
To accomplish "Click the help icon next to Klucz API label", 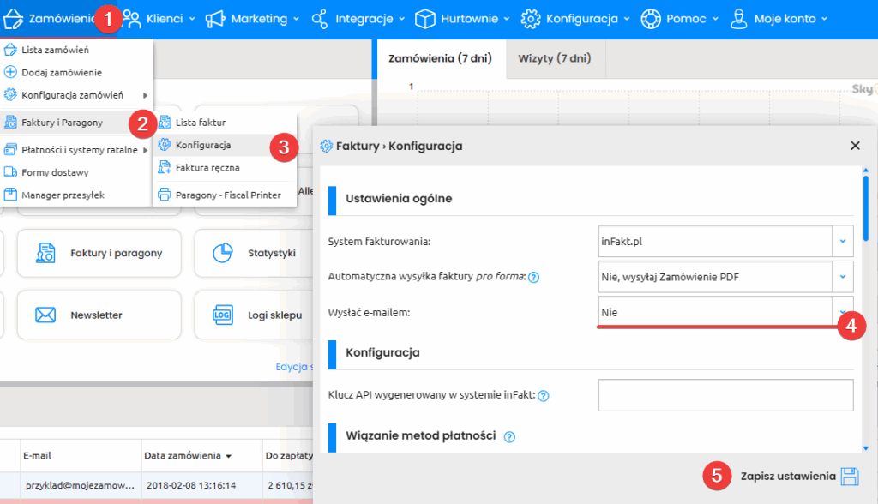I will 543,396.
